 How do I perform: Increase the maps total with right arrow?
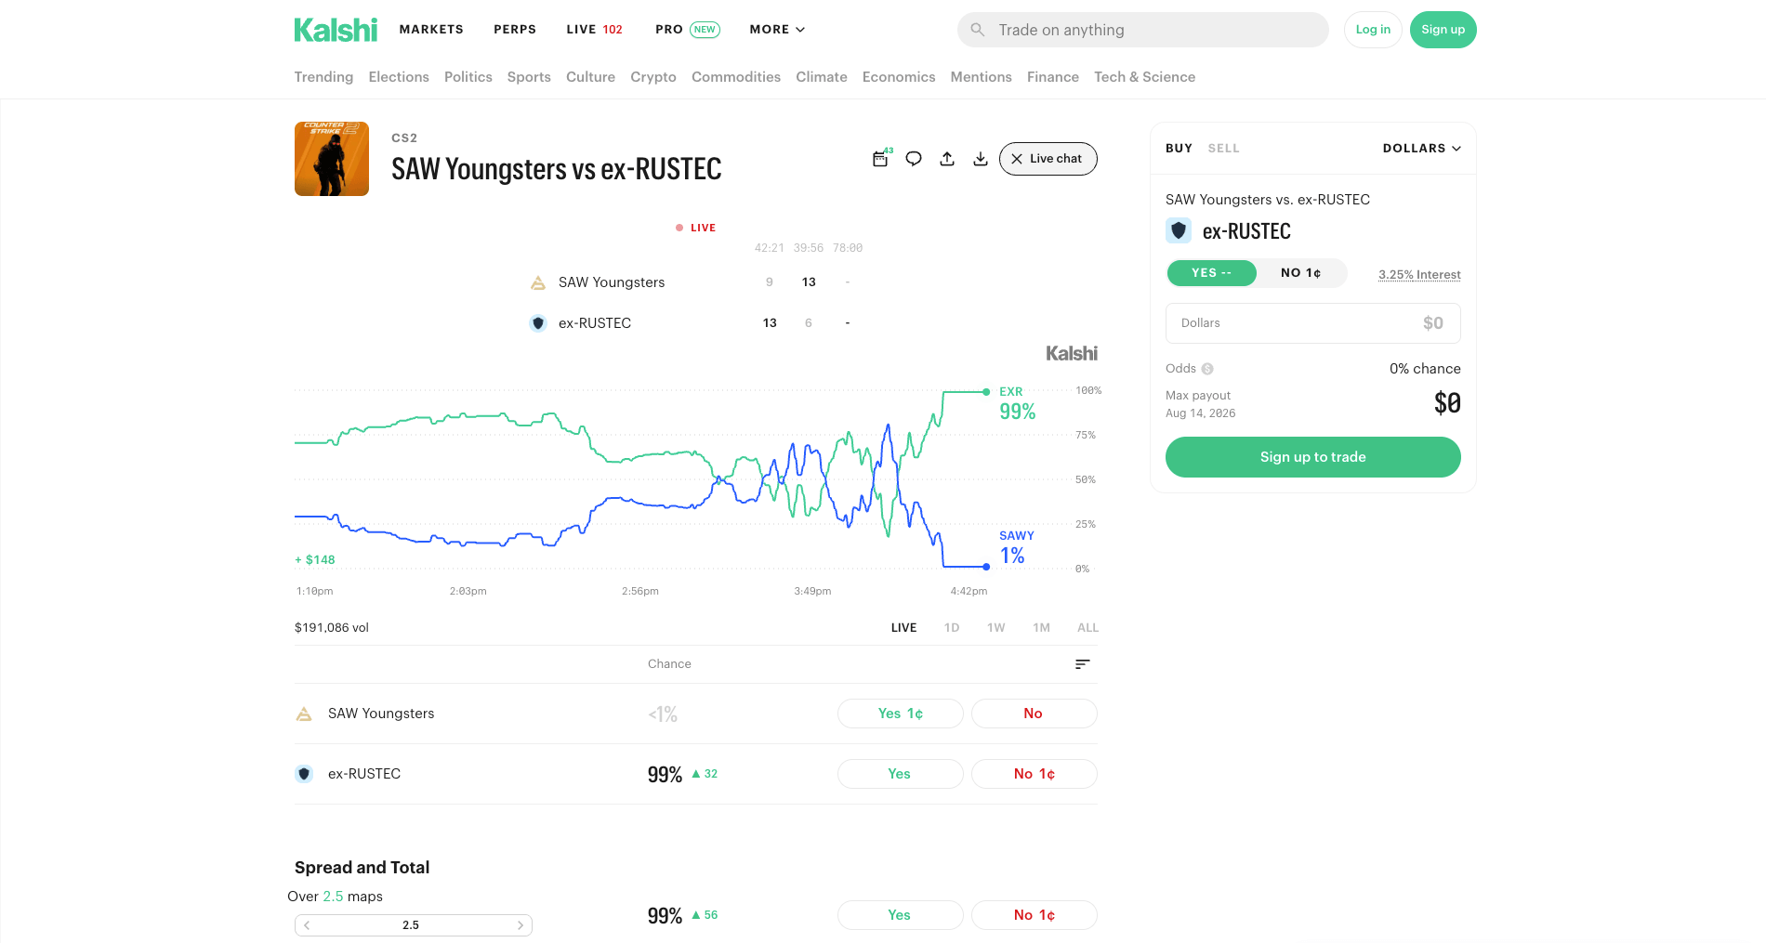click(521, 925)
